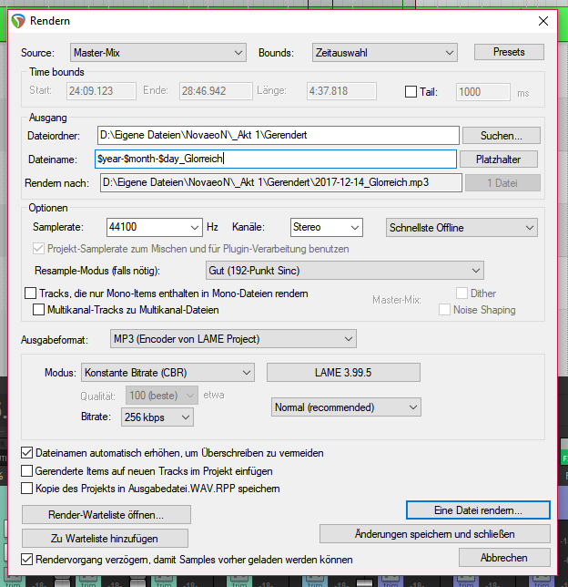The height and width of the screenshot is (587, 568).
Task: Click Zu Warteliste hinzufügen button
Action: point(105,539)
